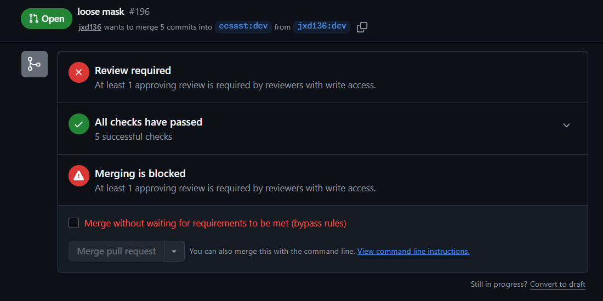The height and width of the screenshot is (301, 603).
Task: Enable the bypass rules merge checkbox
Action: (74, 223)
